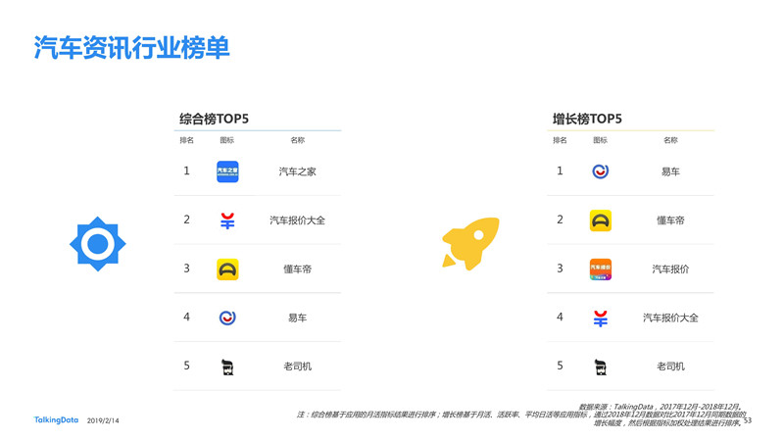Click rank number 1 in 综合榜
Screen dimensions: 784x440
pos(186,171)
